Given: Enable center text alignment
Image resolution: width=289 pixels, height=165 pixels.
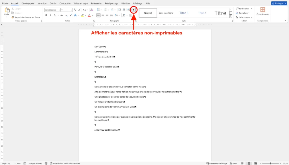Looking at the screenshot, I should [103, 15].
